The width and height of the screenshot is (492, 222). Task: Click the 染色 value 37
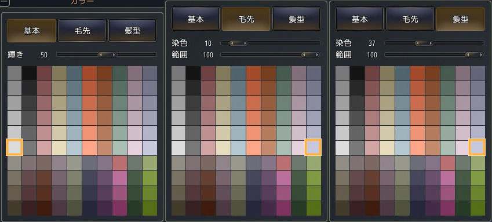point(372,43)
